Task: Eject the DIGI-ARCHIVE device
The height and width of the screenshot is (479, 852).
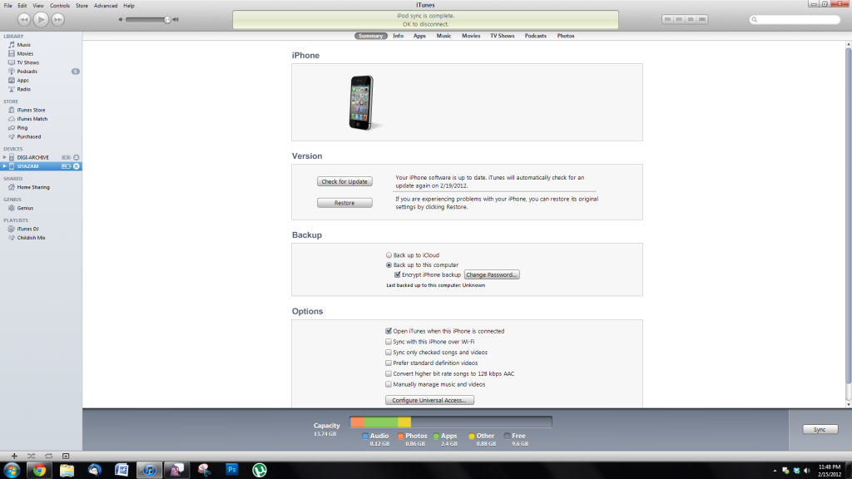Action: click(76, 157)
